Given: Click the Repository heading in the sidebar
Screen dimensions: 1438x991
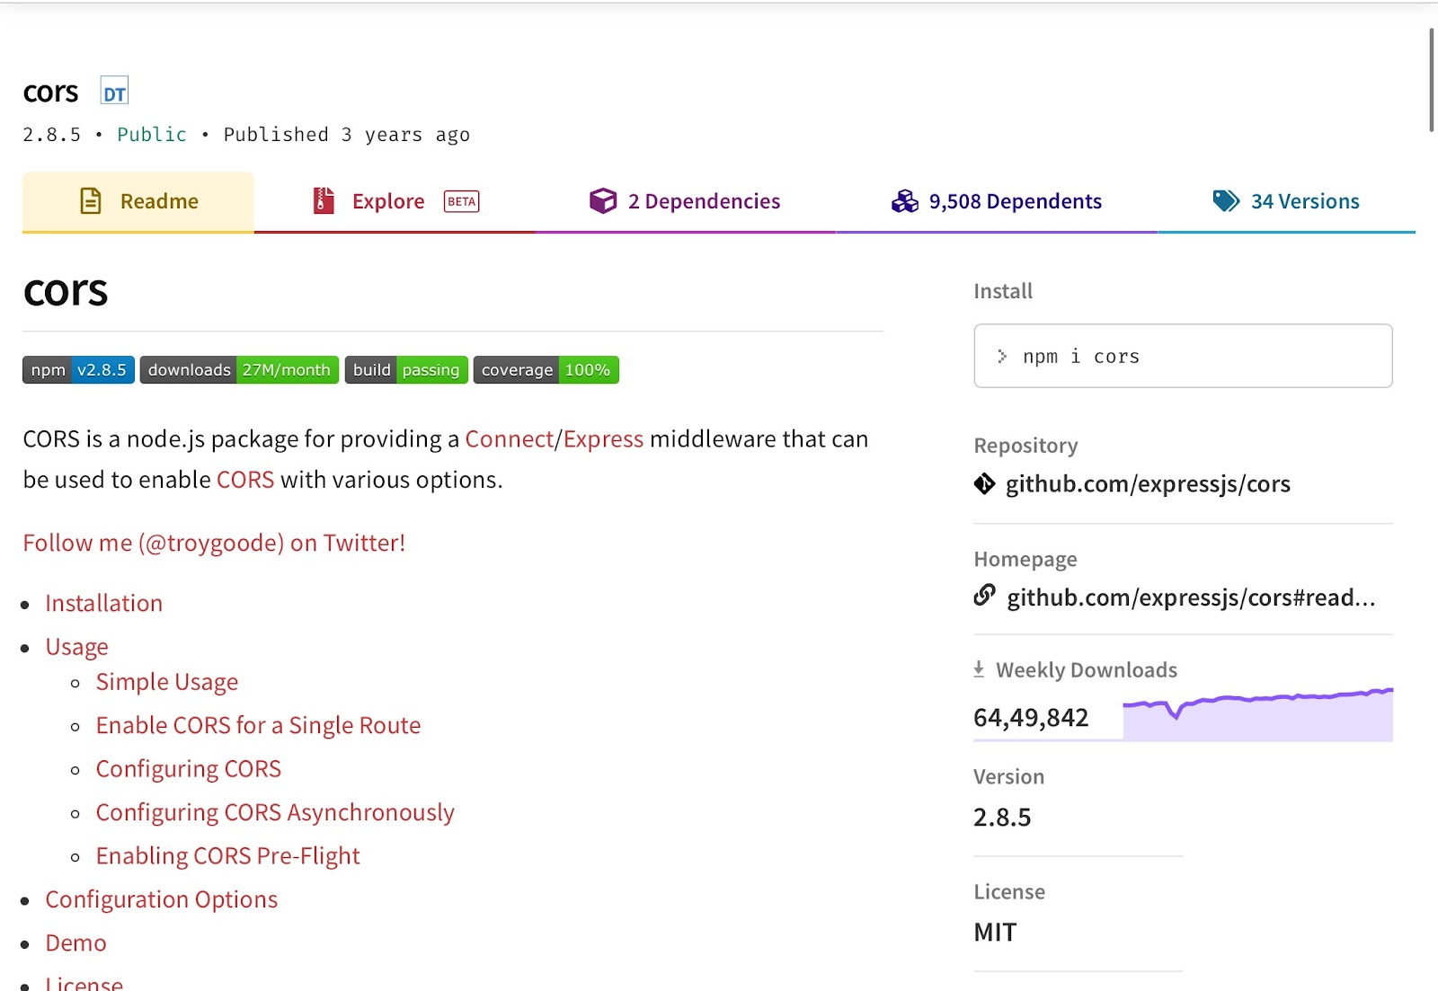Looking at the screenshot, I should tap(1025, 446).
